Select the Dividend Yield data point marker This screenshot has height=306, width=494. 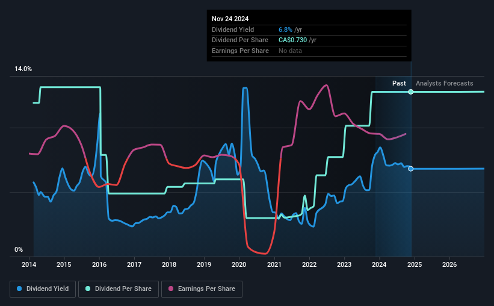pos(411,169)
